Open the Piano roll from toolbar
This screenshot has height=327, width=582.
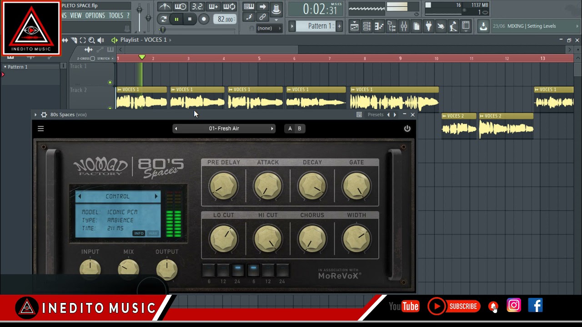coord(379,26)
